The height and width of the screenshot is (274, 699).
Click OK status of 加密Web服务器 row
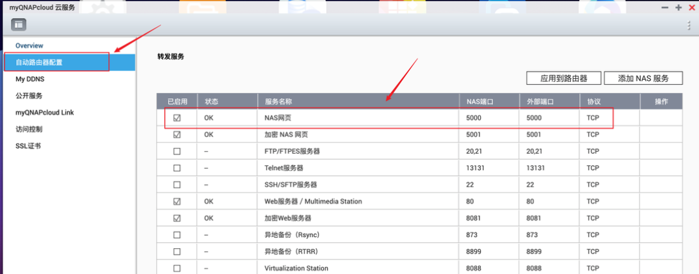pyautogui.click(x=208, y=218)
